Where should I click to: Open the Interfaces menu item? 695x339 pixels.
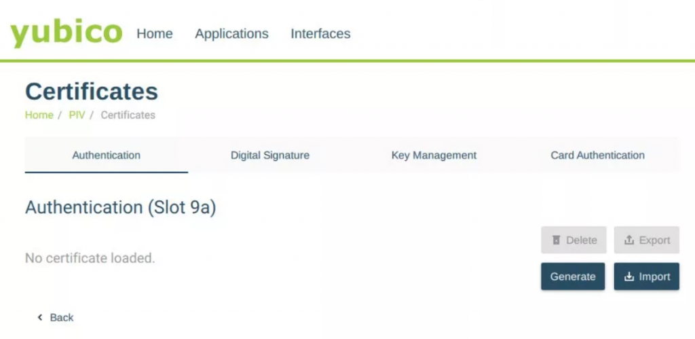click(x=320, y=34)
